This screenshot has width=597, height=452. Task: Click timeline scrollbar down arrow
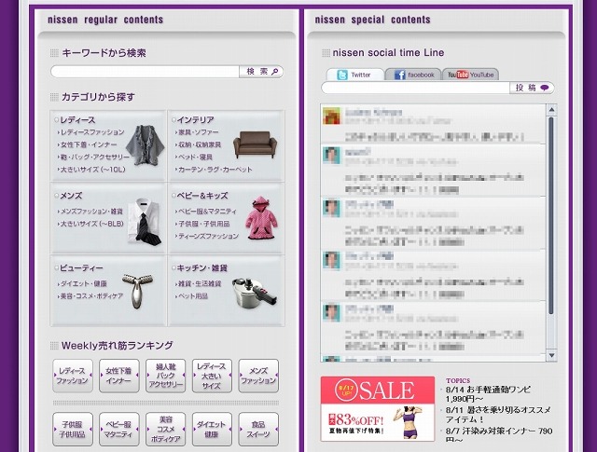click(551, 355)
